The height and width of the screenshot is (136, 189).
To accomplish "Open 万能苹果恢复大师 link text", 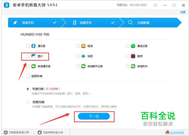I will pyautogui.click(x=53, y=132).
